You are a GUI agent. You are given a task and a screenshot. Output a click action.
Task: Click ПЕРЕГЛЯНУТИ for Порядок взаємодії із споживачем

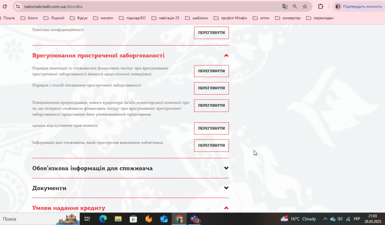pos(212,71)
